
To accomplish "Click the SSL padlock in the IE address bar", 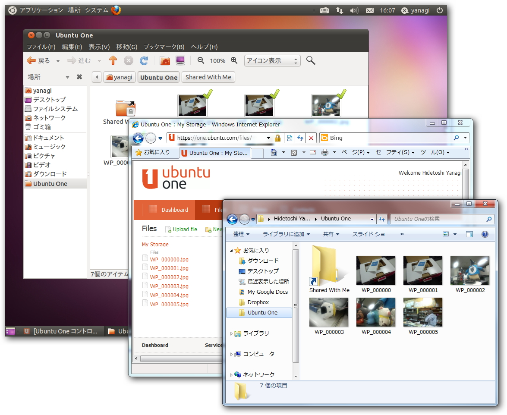I will 278,138.
